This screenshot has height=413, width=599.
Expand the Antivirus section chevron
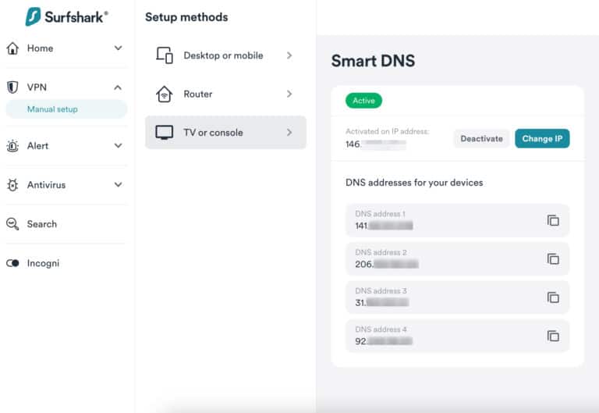coord(118,185)
